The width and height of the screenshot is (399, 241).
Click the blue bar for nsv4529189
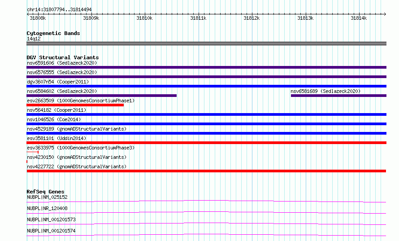pyautogui.click(x=206, y=133)
